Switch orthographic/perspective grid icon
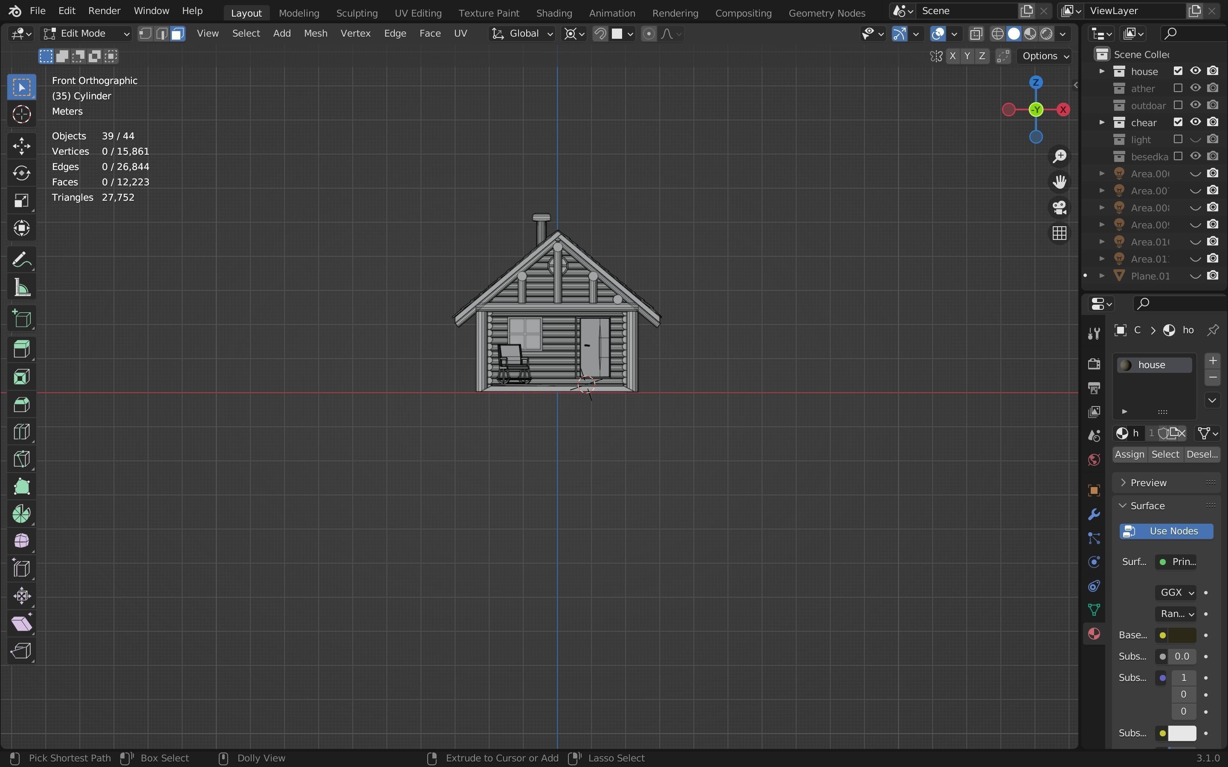This screenshot has width=1228, height=767. [x=1059, y=234]
